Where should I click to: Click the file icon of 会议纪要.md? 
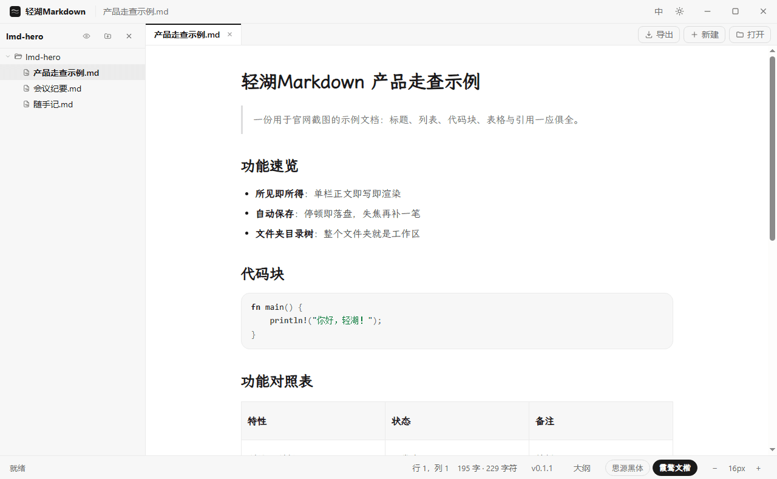coord(26,89)
